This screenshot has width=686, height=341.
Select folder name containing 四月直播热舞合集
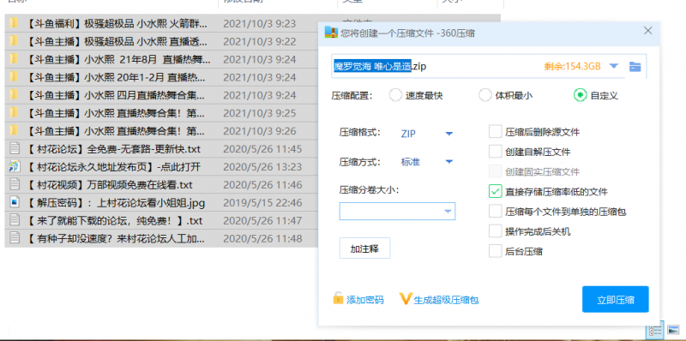[115, 95]
